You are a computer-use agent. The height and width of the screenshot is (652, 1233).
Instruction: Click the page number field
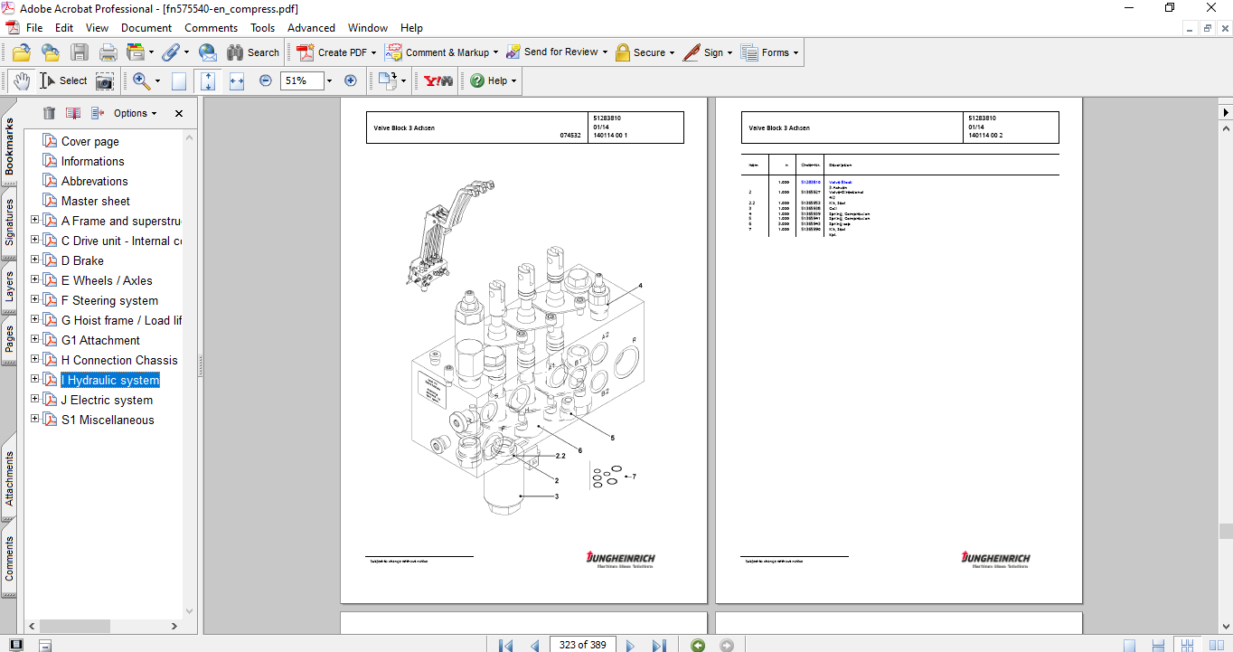pos(582,645)
